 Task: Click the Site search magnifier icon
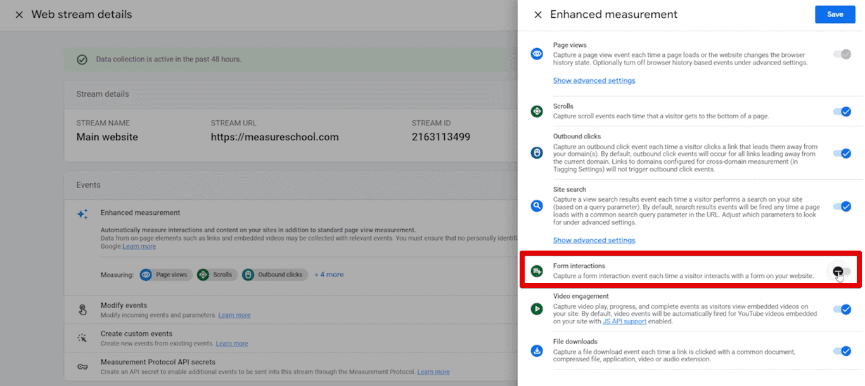tap(536, 206)
